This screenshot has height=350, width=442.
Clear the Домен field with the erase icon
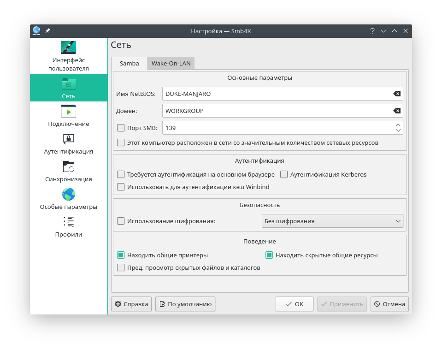click(x=397, y=111)
